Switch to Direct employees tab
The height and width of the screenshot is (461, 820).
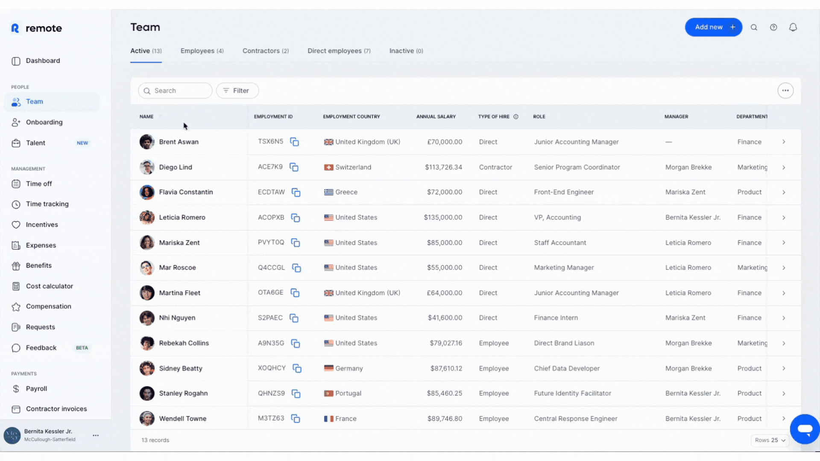click(339, 51)
